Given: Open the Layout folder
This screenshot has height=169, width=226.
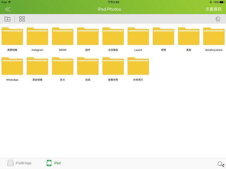Looking at the screenshot, I should 138,36.
